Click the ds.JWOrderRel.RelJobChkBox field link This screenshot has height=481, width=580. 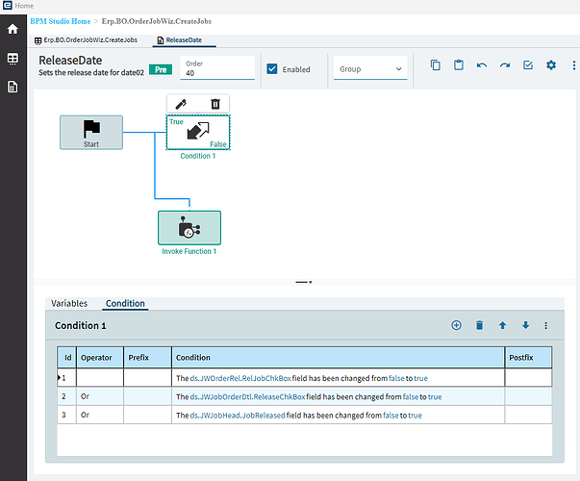(240, 378)
